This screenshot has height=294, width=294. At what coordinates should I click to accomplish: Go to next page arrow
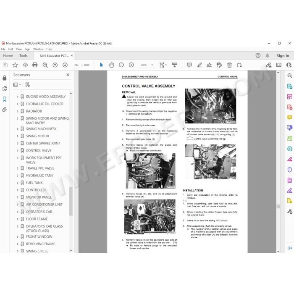(x=65, y=65)
